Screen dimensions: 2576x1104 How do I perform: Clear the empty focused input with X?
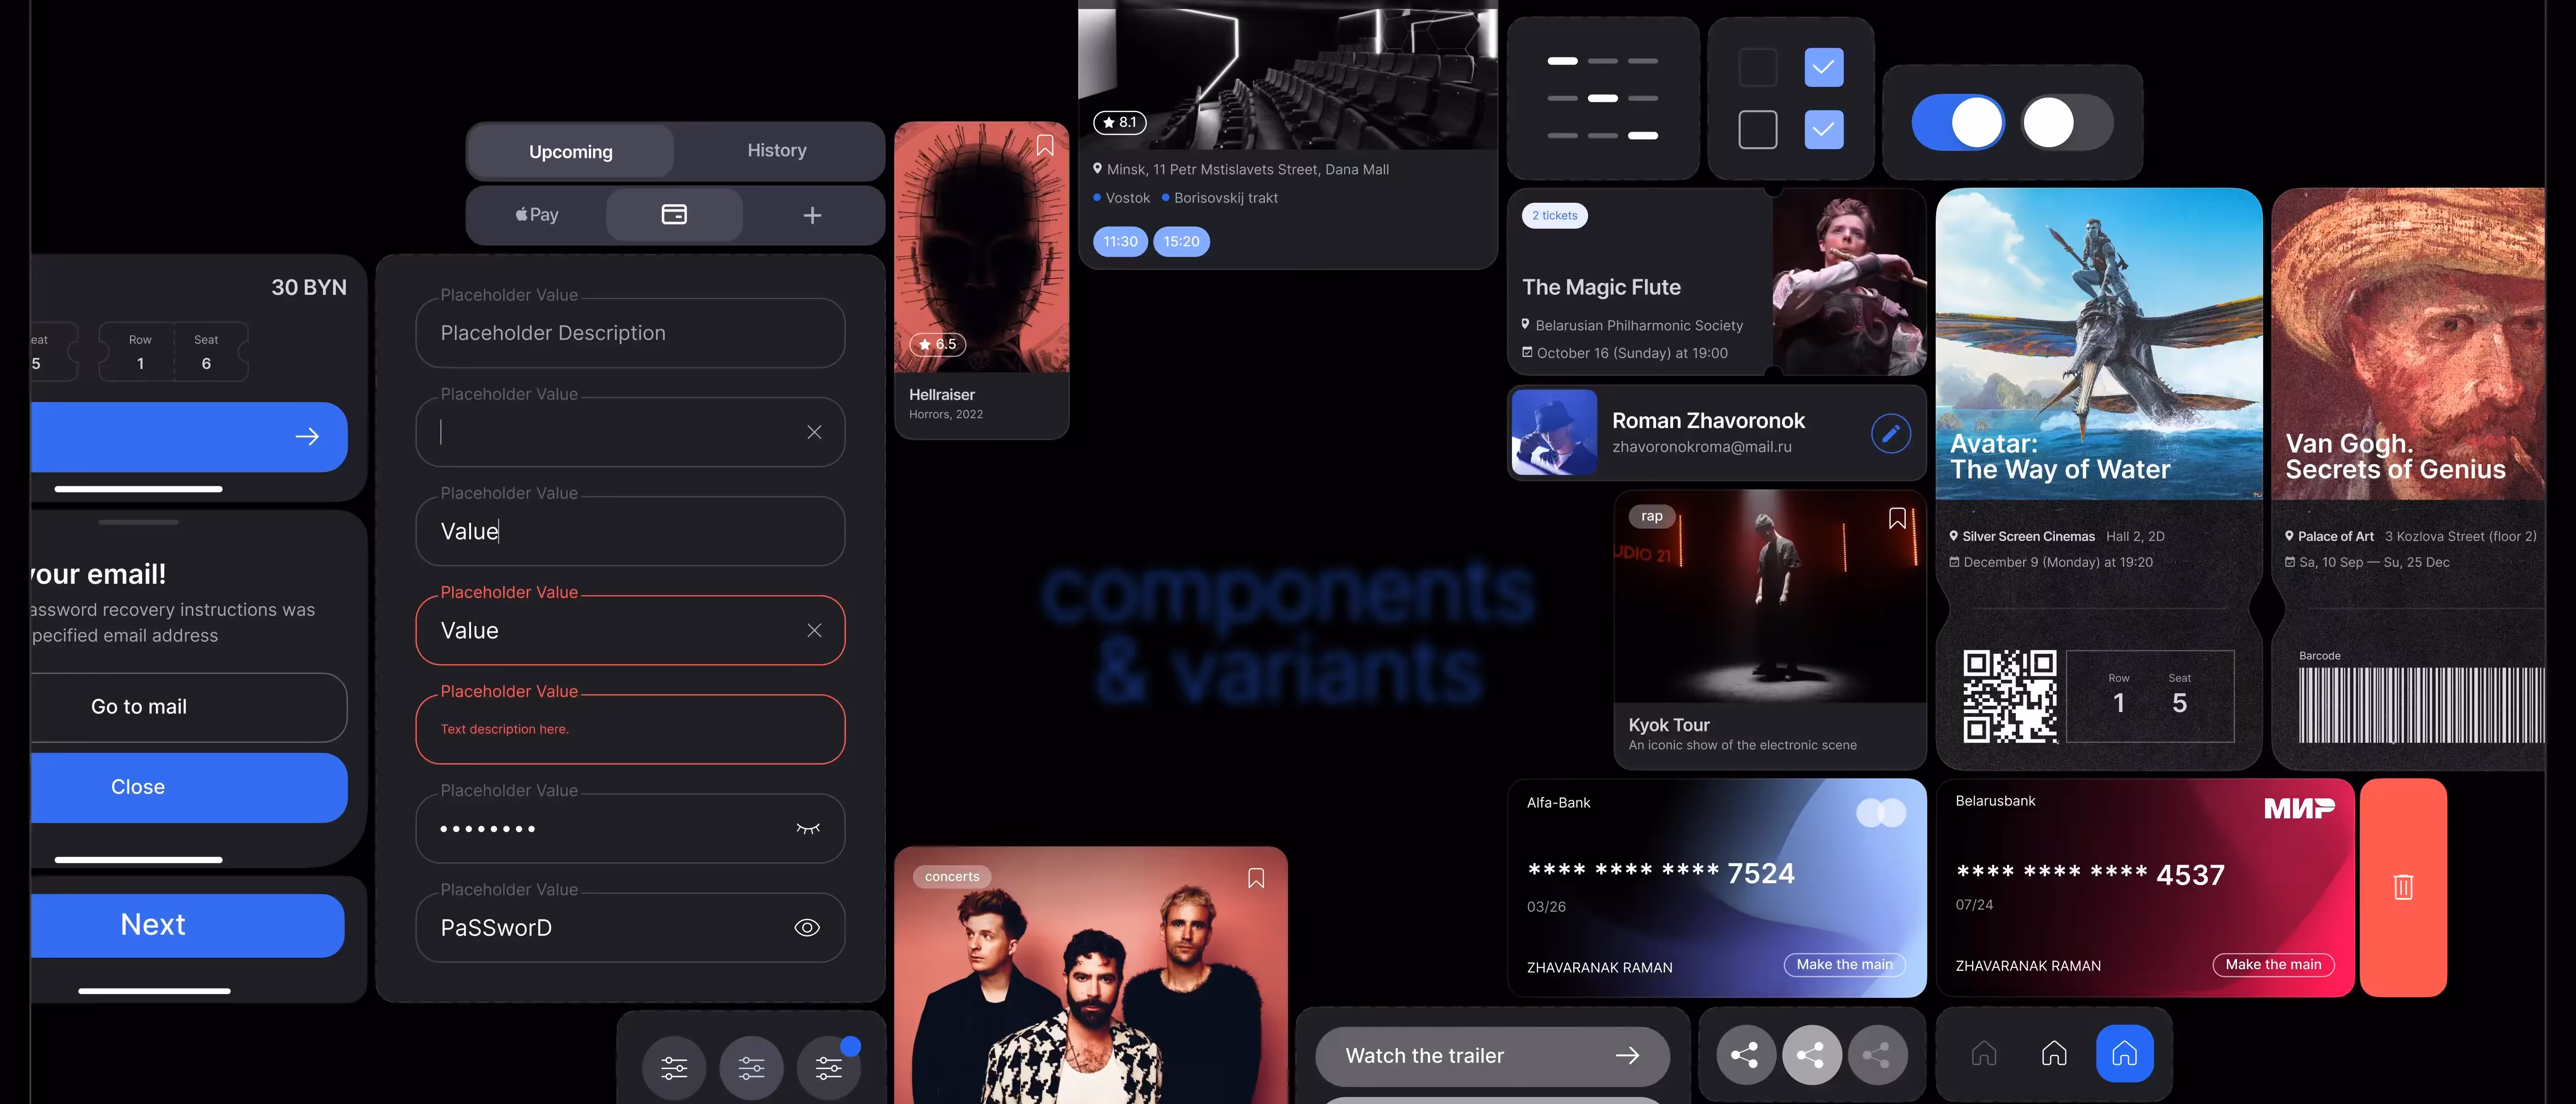(814, 432)
